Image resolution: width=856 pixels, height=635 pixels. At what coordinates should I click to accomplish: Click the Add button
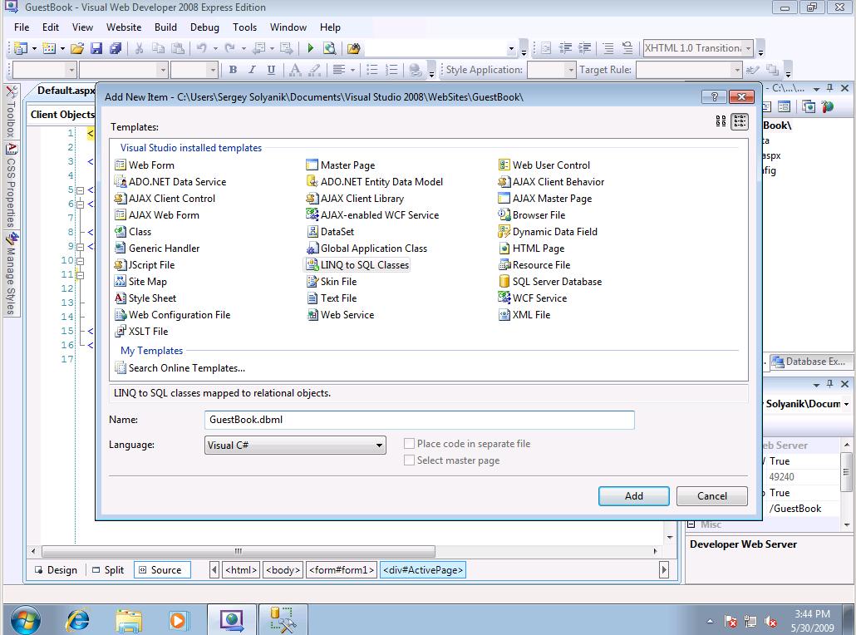pyautogui.click(x=634, y=495)
